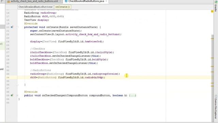Expand the {...} folded code placeholder

pyautogui.click(x=133, y=95)
